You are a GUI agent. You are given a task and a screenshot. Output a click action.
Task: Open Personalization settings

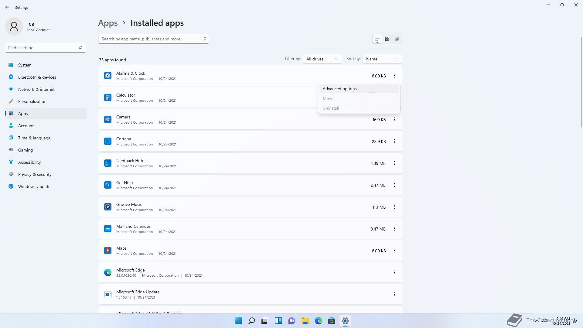[46, 101]
